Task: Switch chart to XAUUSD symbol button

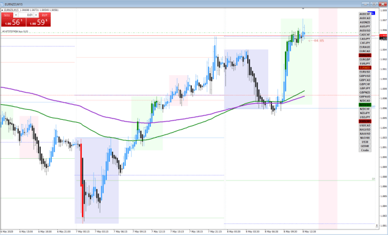Action: tap(365, 134)
